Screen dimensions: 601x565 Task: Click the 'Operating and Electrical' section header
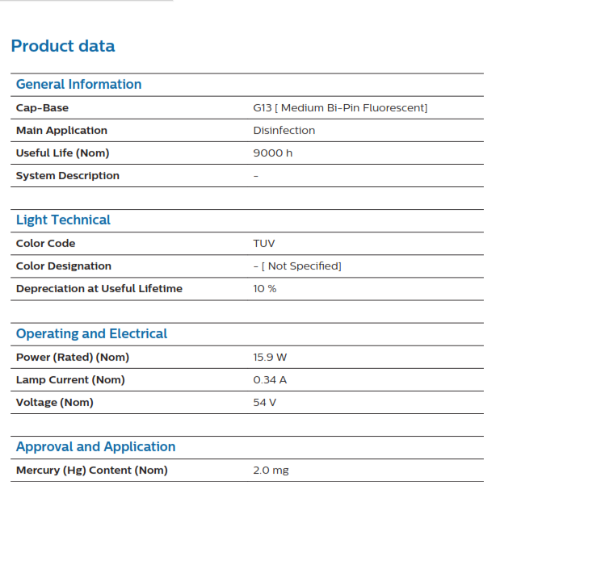[x=91, y=333]
